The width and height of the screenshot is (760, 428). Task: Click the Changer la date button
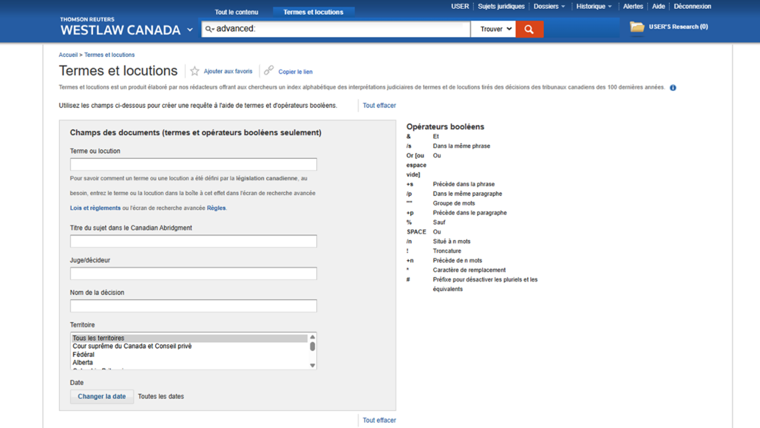tap(102, 396)
